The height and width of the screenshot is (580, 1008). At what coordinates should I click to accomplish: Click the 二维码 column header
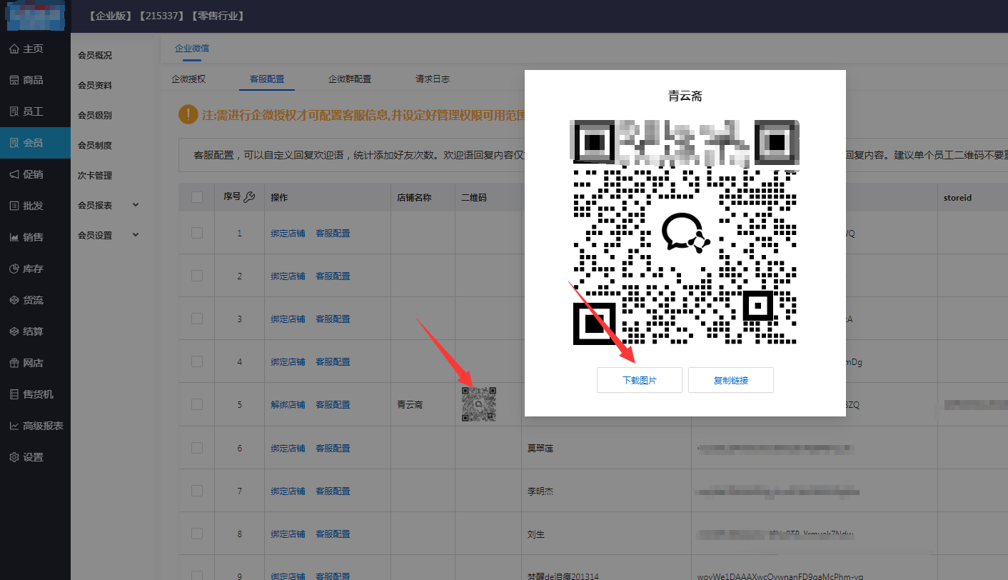[x=474, y=197]
